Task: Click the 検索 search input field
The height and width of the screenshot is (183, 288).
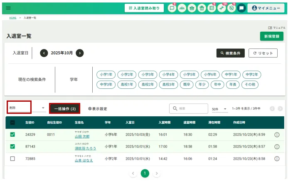Action: 191,108
